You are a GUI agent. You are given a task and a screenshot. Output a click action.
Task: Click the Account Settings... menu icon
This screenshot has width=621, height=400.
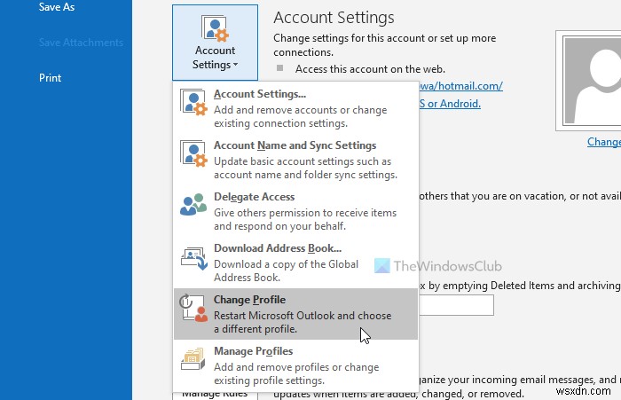tap(193, 102)
